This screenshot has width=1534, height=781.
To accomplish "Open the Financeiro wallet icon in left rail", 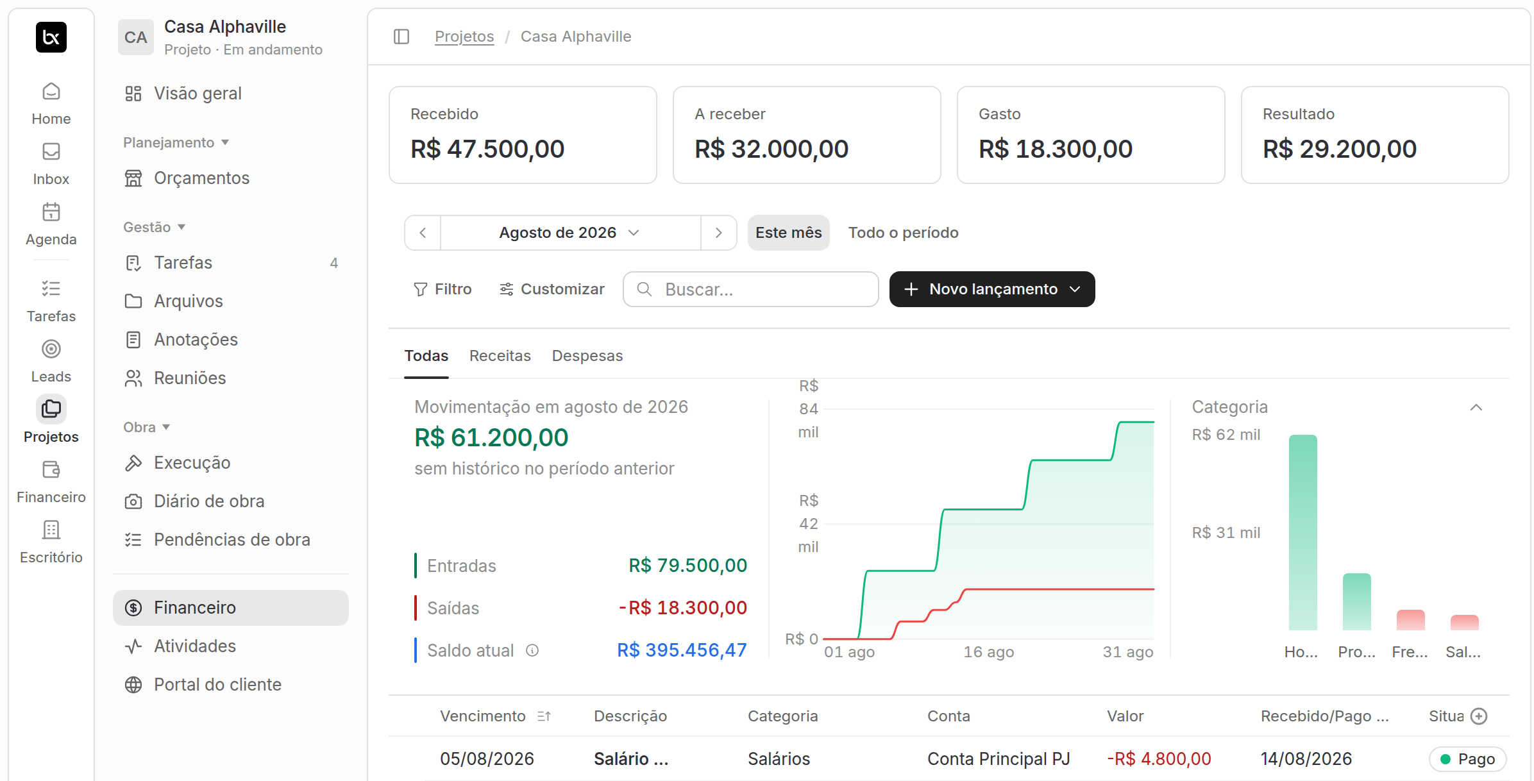I will pos(51,470).
